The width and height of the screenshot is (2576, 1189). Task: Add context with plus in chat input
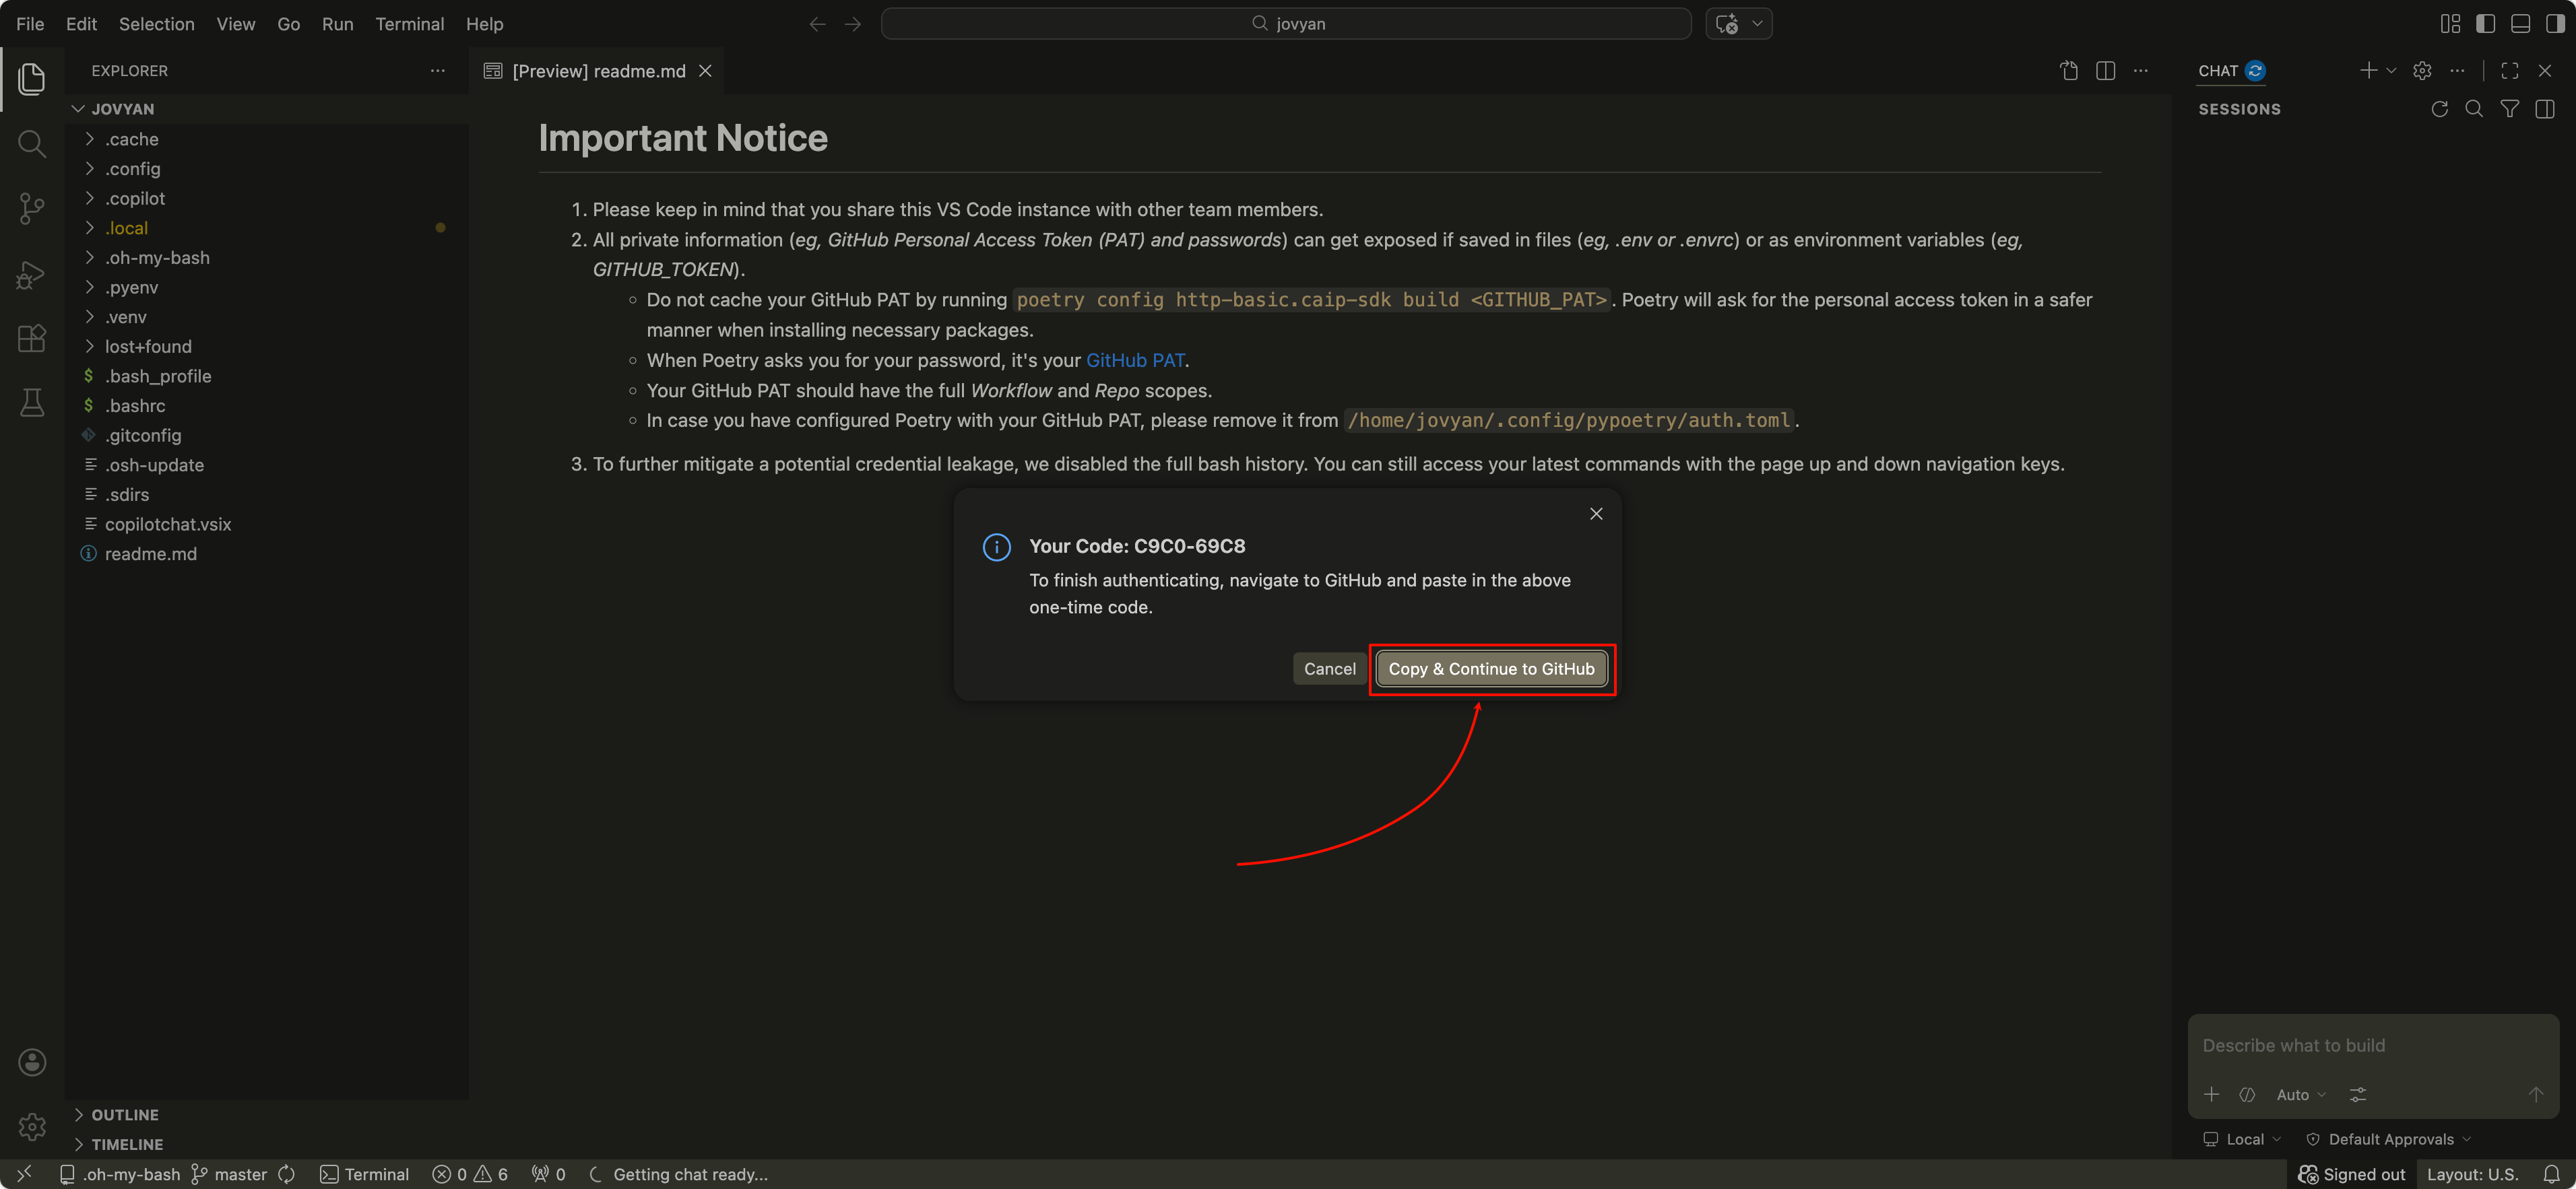pos(2212,1094)
